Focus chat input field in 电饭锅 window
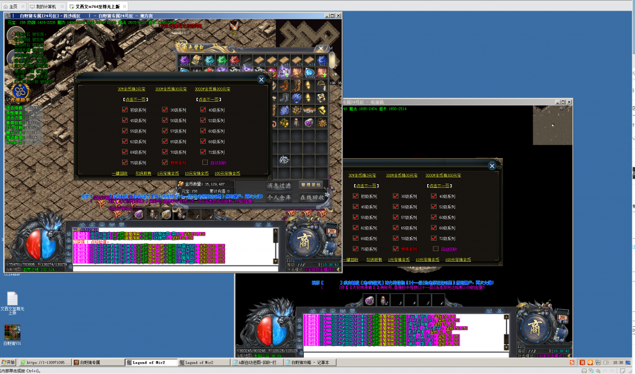This screenshot has width=635, height=374. pyautogui.click(x=405, y=354)
